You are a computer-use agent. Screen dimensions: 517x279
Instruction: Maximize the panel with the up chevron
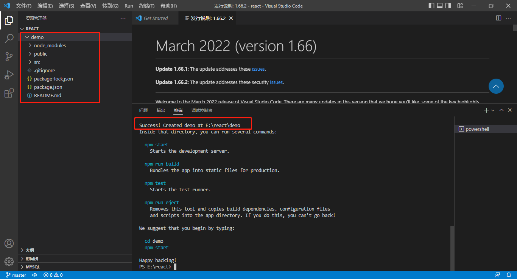pos(501,110)
